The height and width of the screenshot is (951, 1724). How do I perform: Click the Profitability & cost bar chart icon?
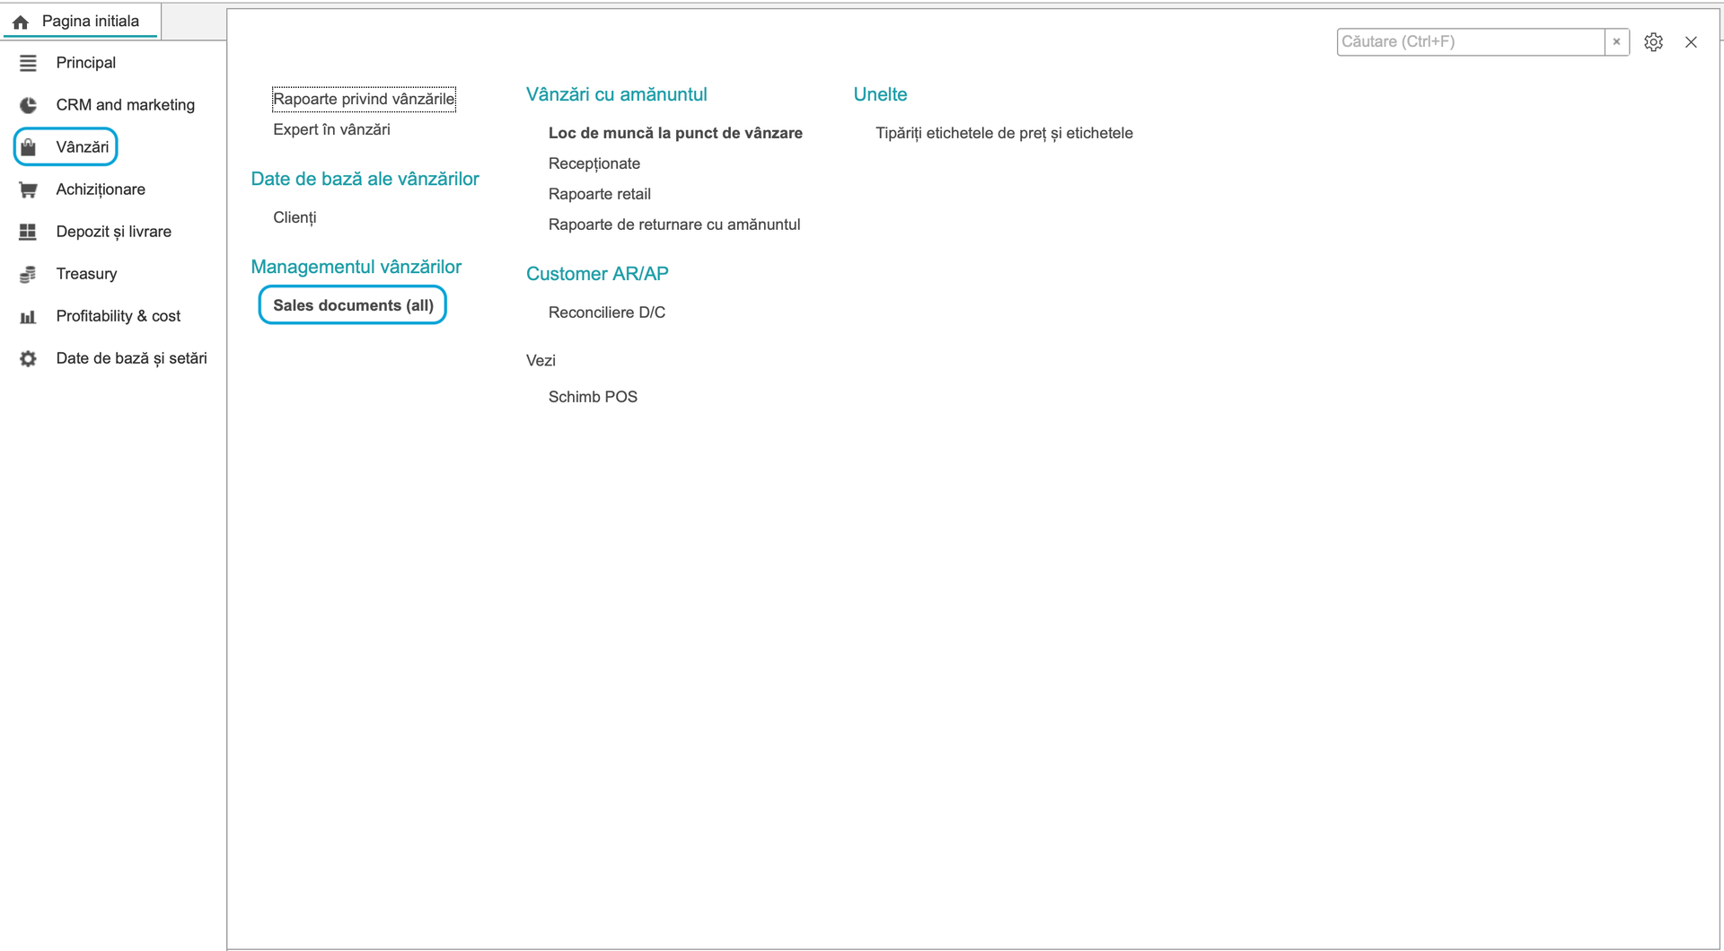click(x=28, y=316)
